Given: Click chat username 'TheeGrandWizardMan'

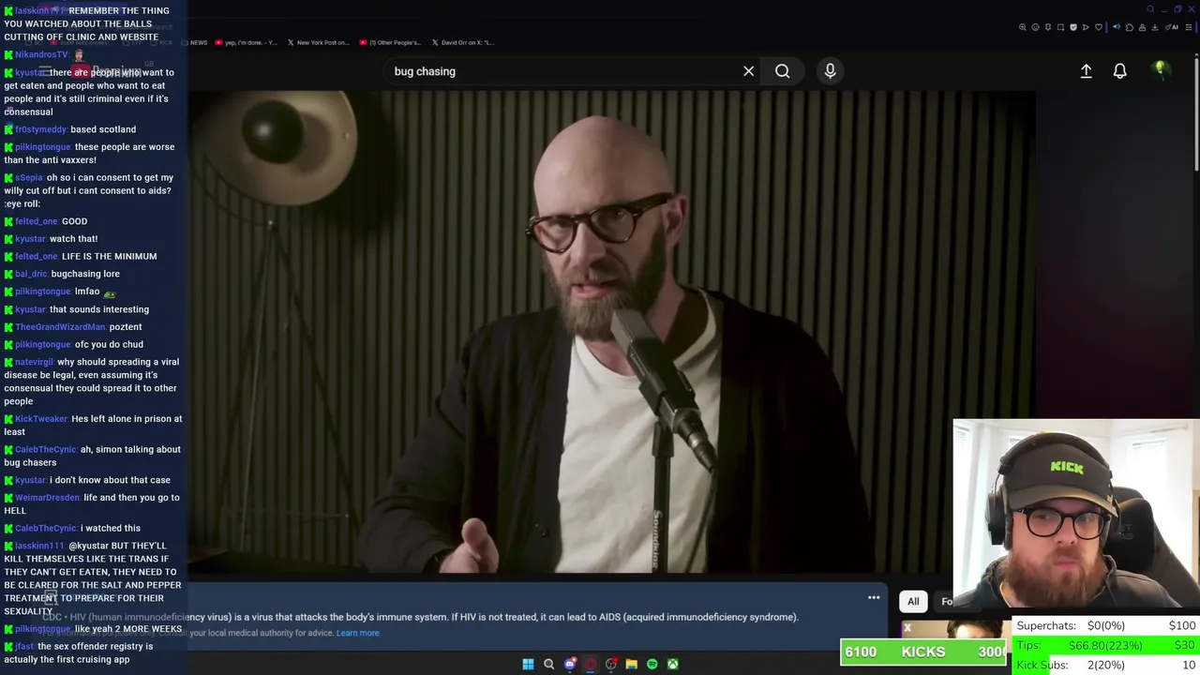Looking at the screenshot, I should pyautogui.click(x=60, y=327).
